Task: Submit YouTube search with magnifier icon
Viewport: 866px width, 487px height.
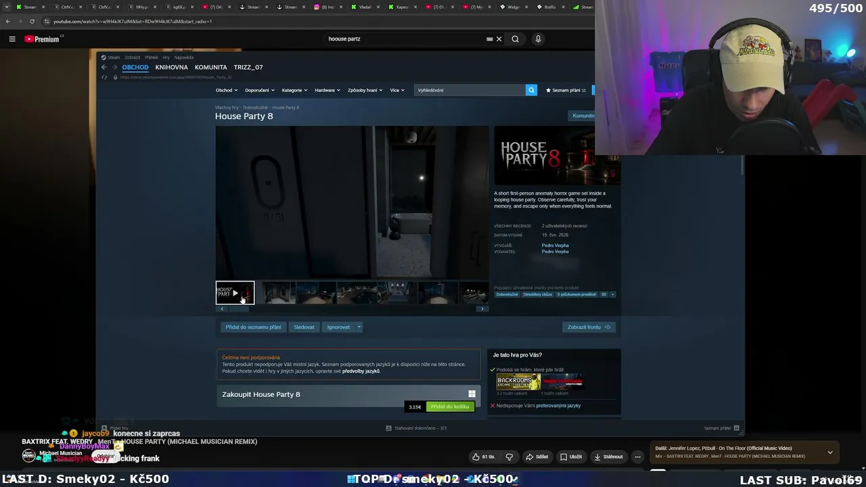Action: pyautogui.click(x=516, y=39)
